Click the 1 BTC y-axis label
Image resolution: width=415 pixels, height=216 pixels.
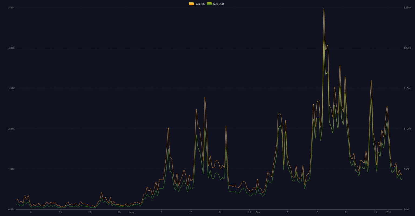click(11, 169)
